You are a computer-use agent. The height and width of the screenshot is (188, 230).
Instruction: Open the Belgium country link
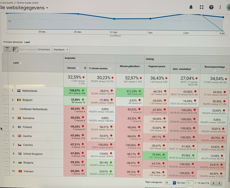click(x=27, y=100)
